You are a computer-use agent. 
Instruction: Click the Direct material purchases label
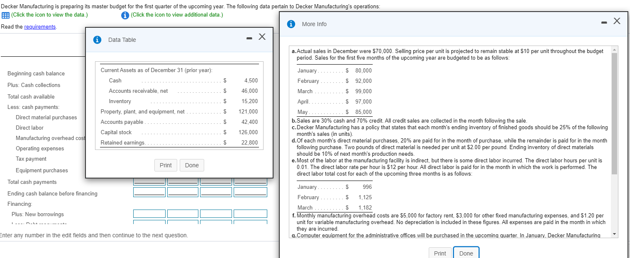(x=46, y=118)
